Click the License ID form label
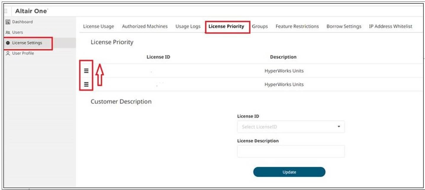Screen dimensions: 425x190 pyautogui.click(x=248, y=116)
